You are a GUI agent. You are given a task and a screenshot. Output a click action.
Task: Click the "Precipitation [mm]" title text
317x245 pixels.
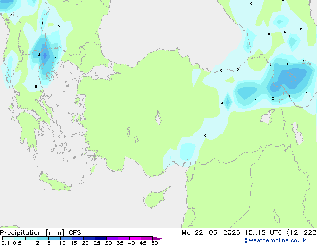(x=32, y=233)
